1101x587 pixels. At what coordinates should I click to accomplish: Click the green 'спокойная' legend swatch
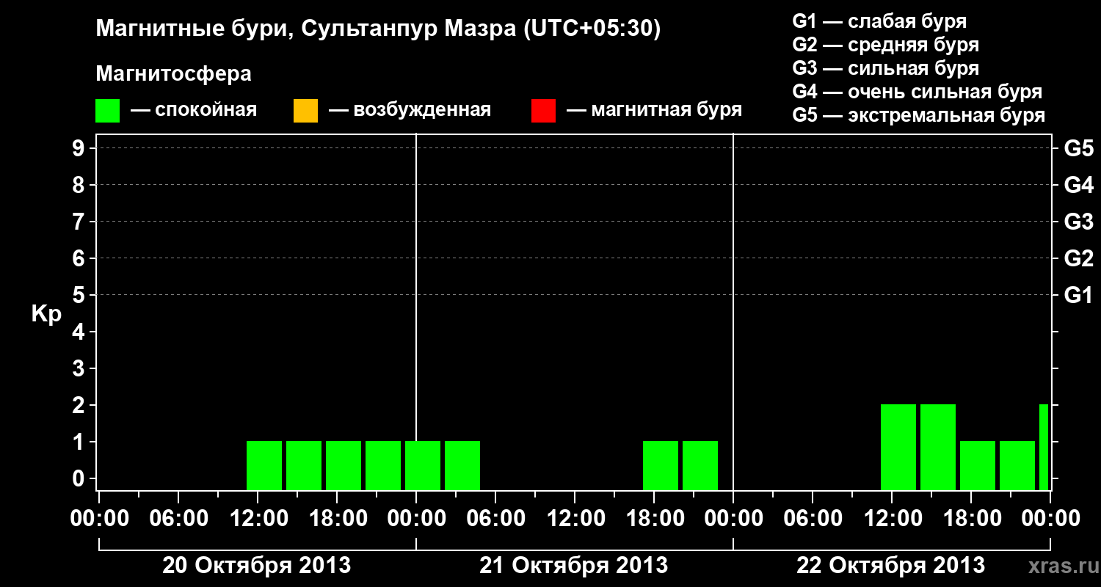108,111
